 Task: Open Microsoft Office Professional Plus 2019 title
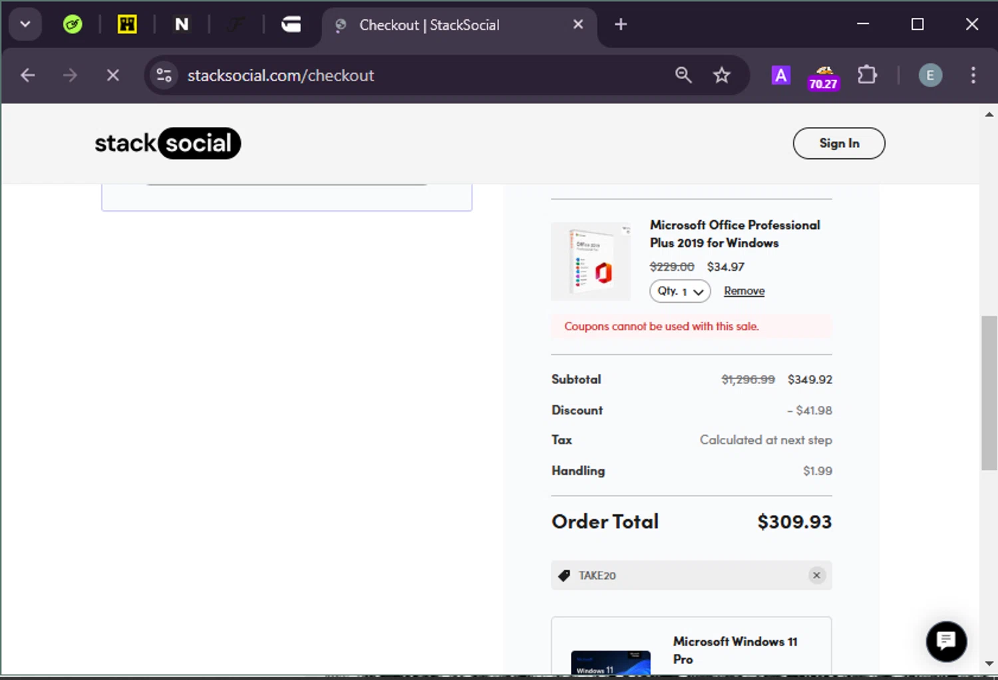coord(735,234)
